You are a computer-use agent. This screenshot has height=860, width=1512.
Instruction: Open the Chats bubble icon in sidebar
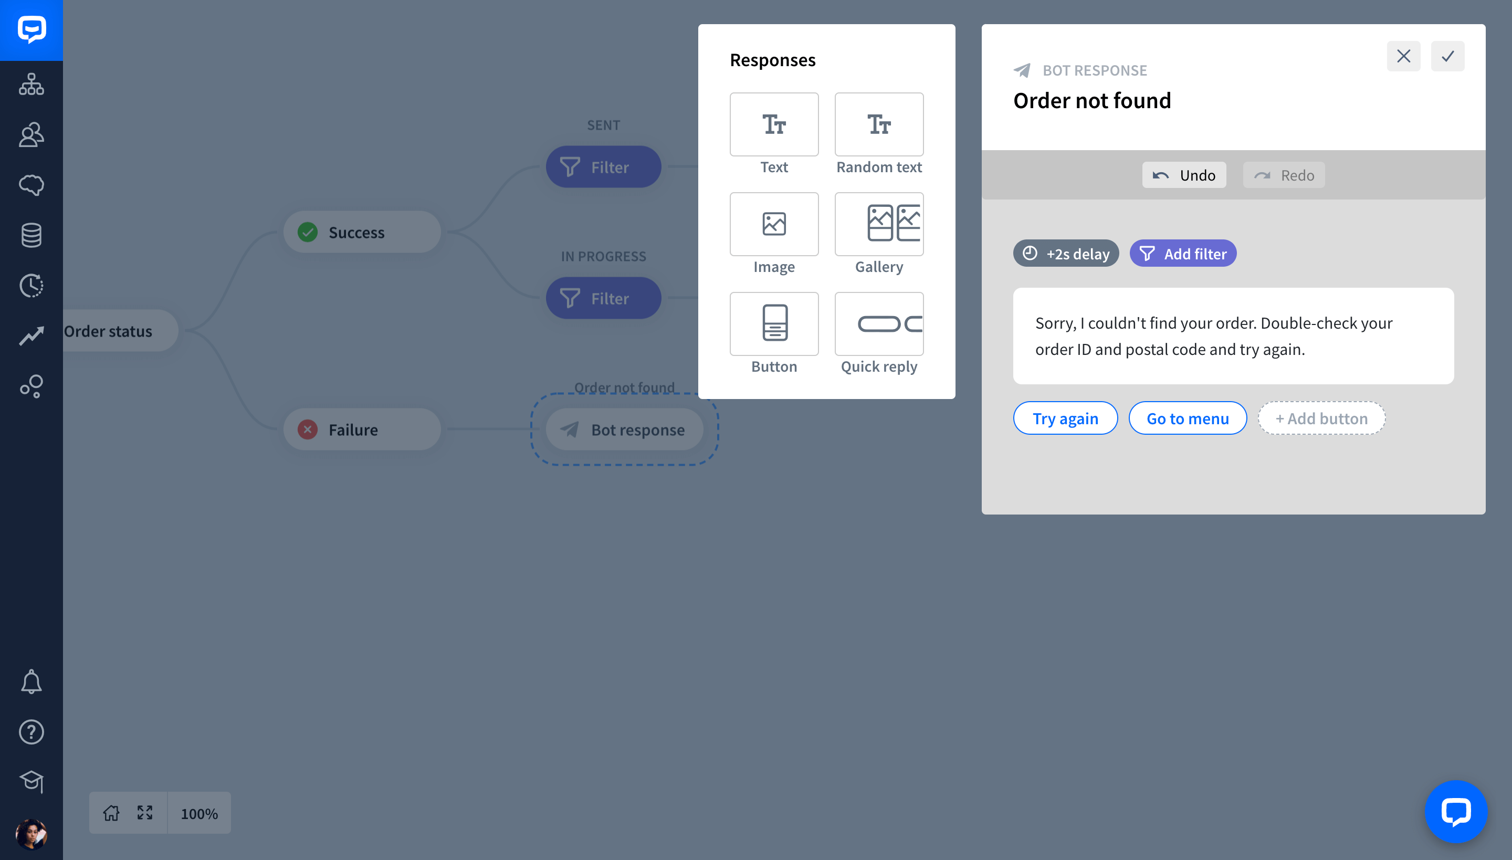[31, 185]
